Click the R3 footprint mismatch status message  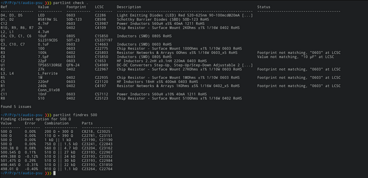click(299, 53)
